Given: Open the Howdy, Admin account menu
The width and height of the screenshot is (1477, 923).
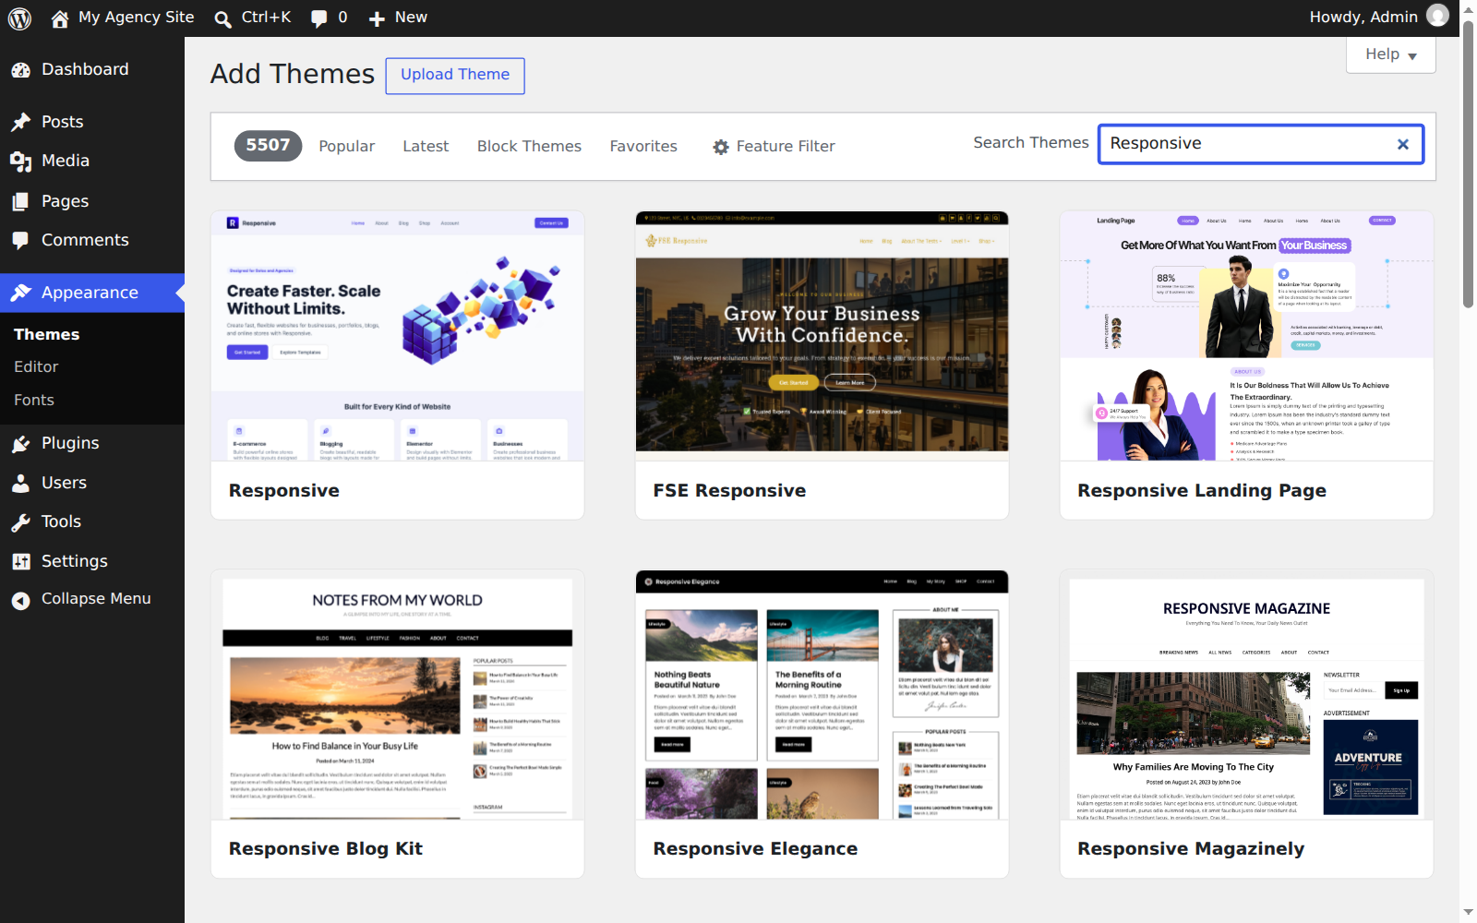Looking at the screenshot, I should [x=1379, y=18].
